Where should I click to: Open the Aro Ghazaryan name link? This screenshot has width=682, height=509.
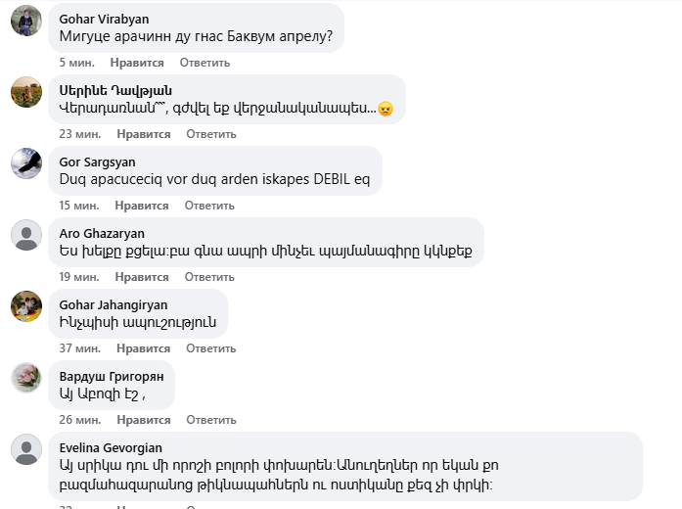click(102, 234)
